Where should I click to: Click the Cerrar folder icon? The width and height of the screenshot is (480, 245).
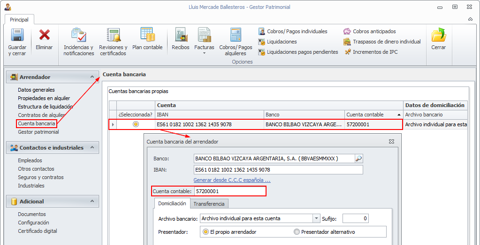[x=439, y=36]
